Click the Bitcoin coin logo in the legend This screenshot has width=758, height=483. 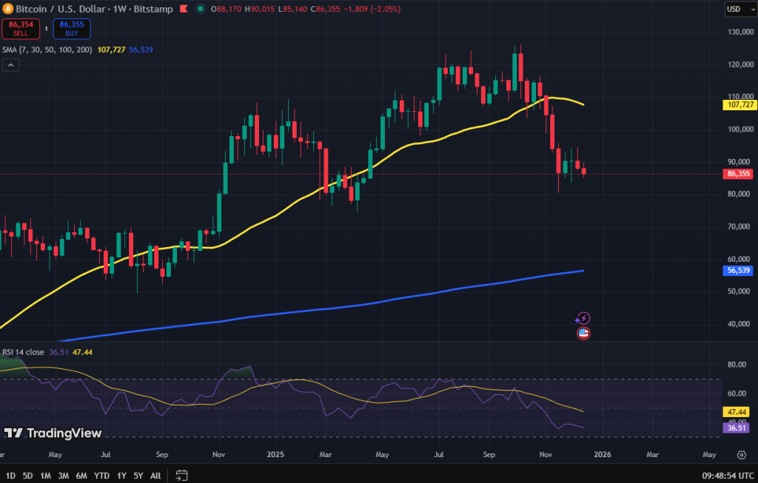(x=10, y=9)
